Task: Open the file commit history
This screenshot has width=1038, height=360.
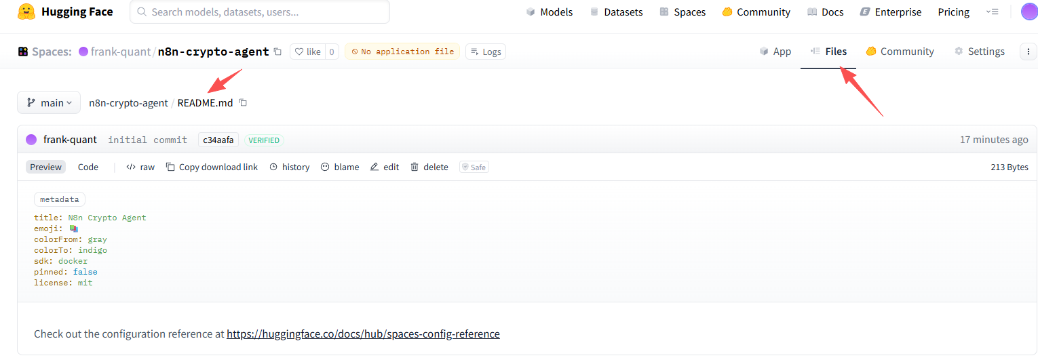Action: coord(289,167)
